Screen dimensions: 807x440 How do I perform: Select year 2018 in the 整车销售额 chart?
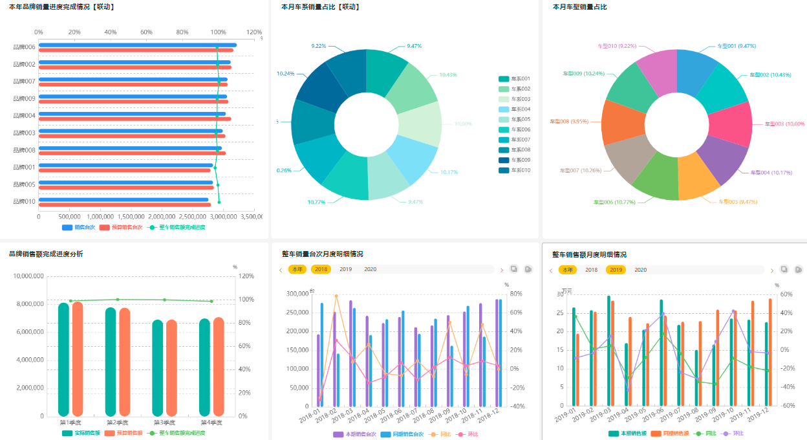tap(591, 270)
